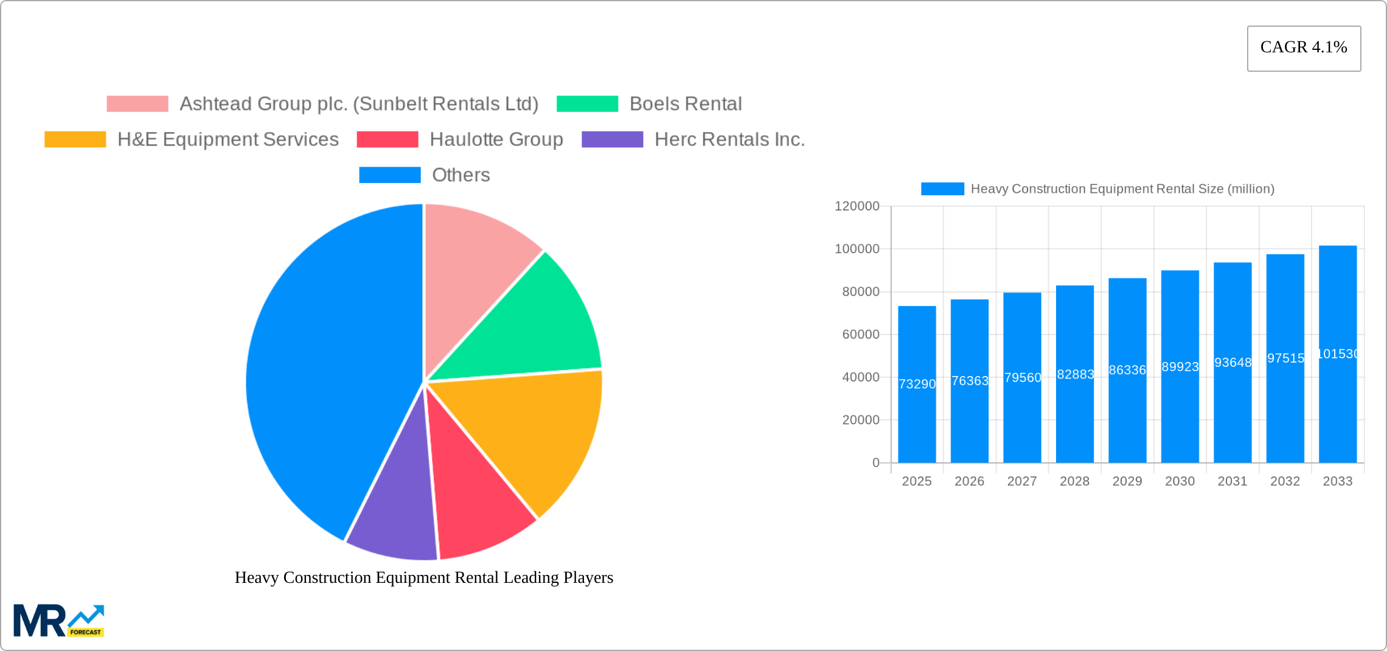
Task: Select the Others pie slice
Action: (x=328, y=365)
